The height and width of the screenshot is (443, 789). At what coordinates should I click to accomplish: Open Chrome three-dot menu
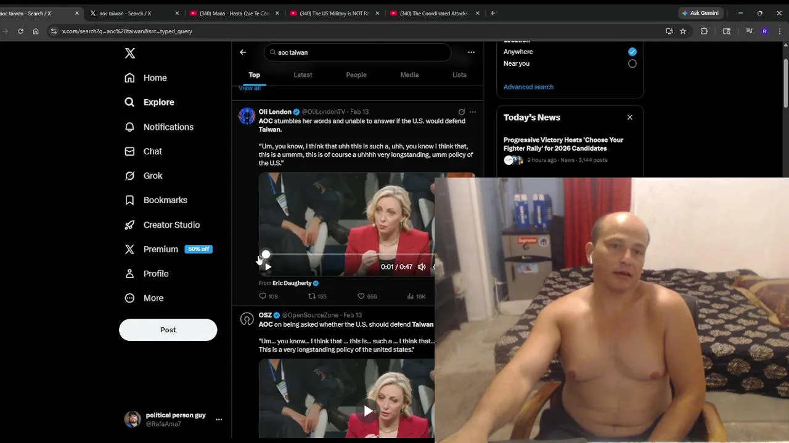pyautogui.click(x=780, y=31)
